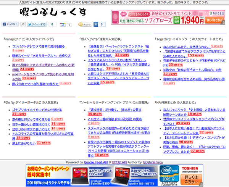Open この世で一番の奇跡 (PHP研究所) の要点
The height and width of the screenshot is (187, 229).
click(x=114, y=119)
